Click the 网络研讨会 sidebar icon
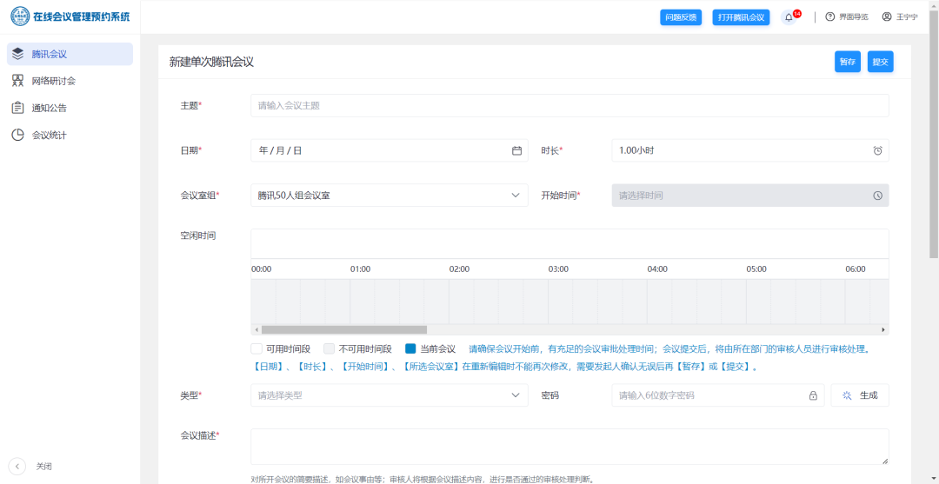The image size is (939, 484). click(x=18, y=81)
